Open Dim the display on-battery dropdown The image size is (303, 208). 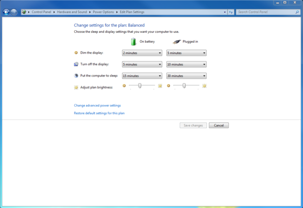pos(142,53)
